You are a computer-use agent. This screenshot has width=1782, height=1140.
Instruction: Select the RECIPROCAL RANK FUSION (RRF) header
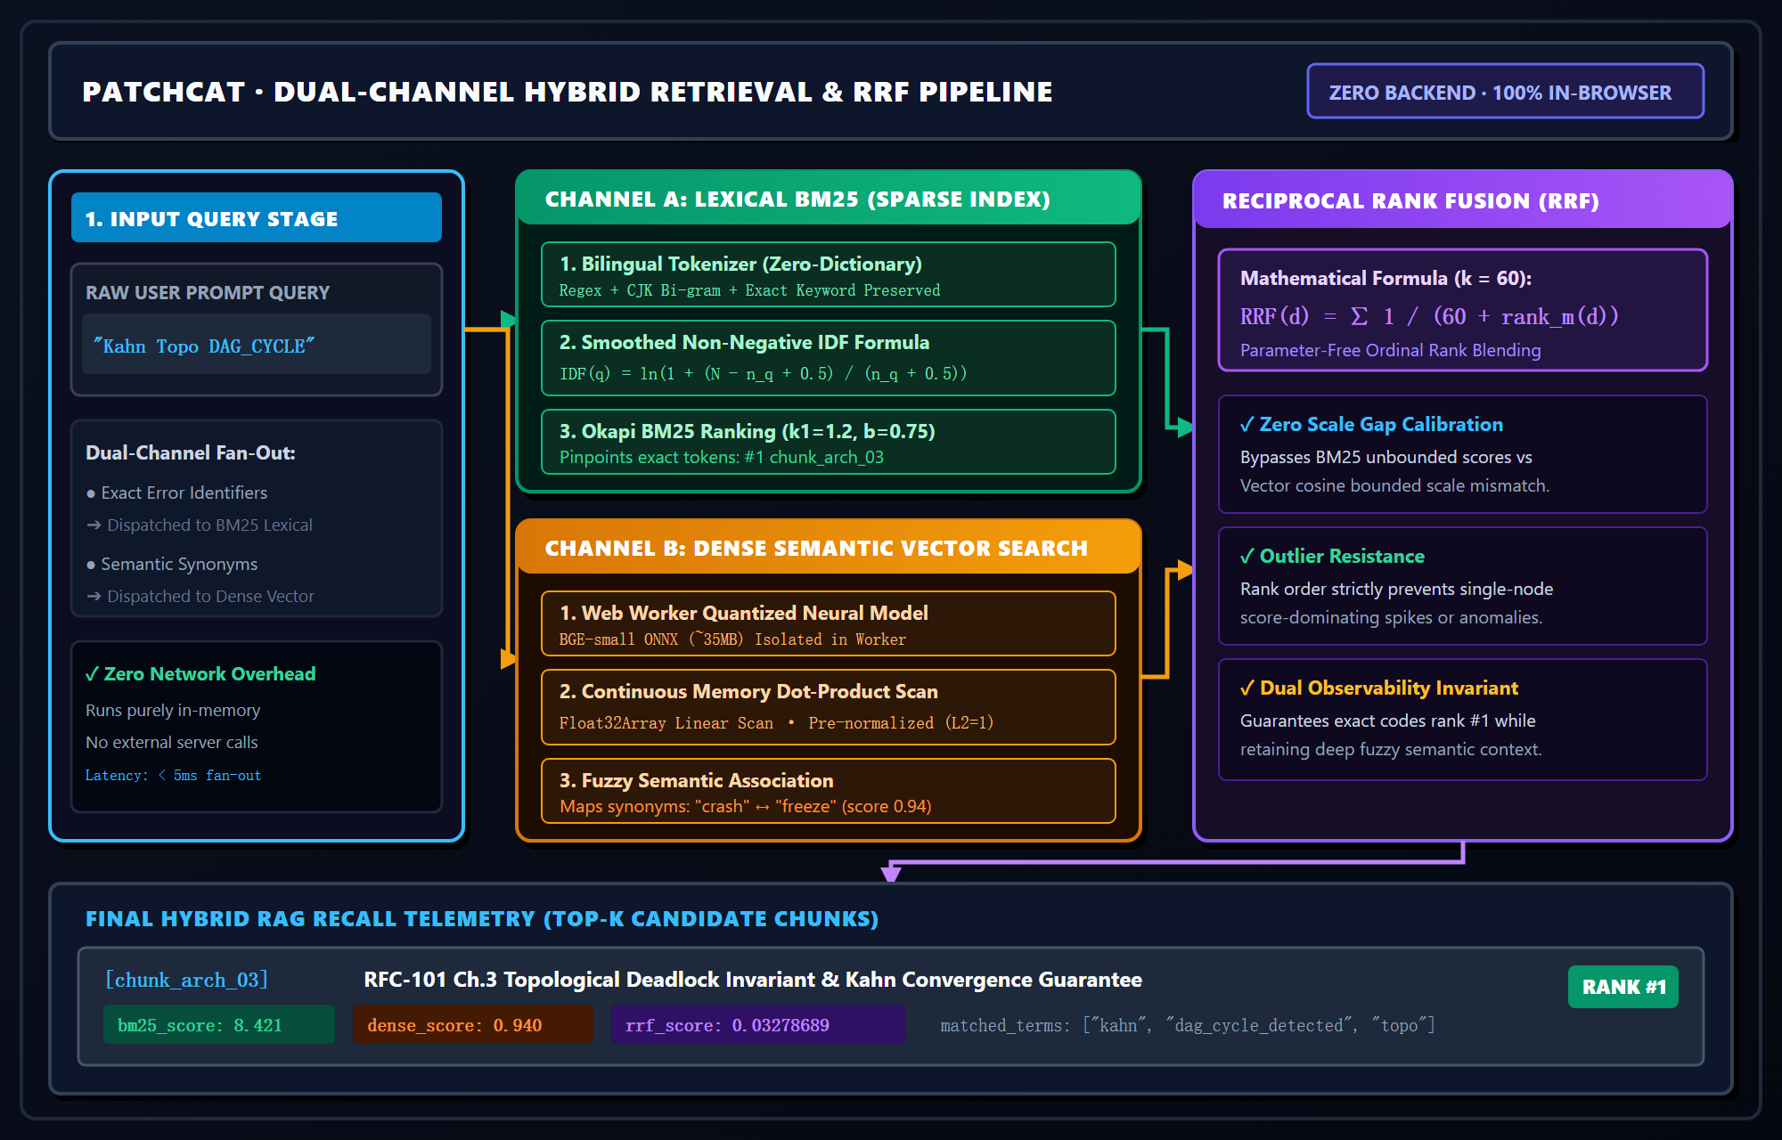tap(1463, 200)
